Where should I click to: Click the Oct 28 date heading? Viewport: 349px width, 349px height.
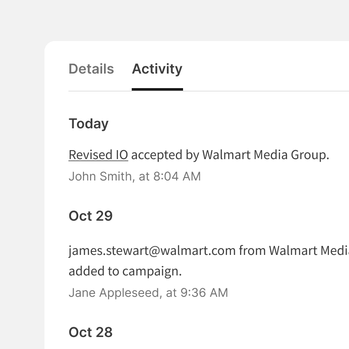91,332
